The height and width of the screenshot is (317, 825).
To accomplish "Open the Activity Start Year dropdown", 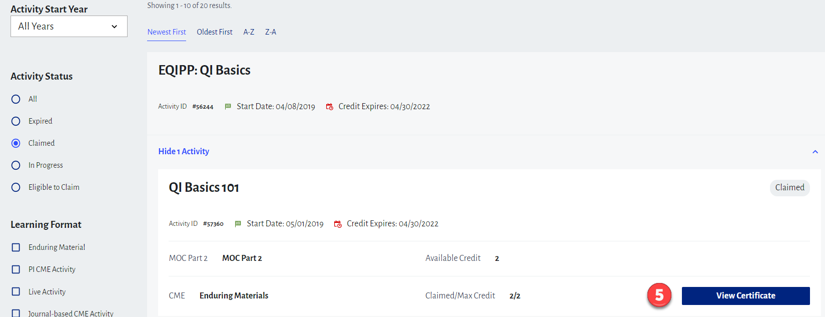I will coord(69,27).
